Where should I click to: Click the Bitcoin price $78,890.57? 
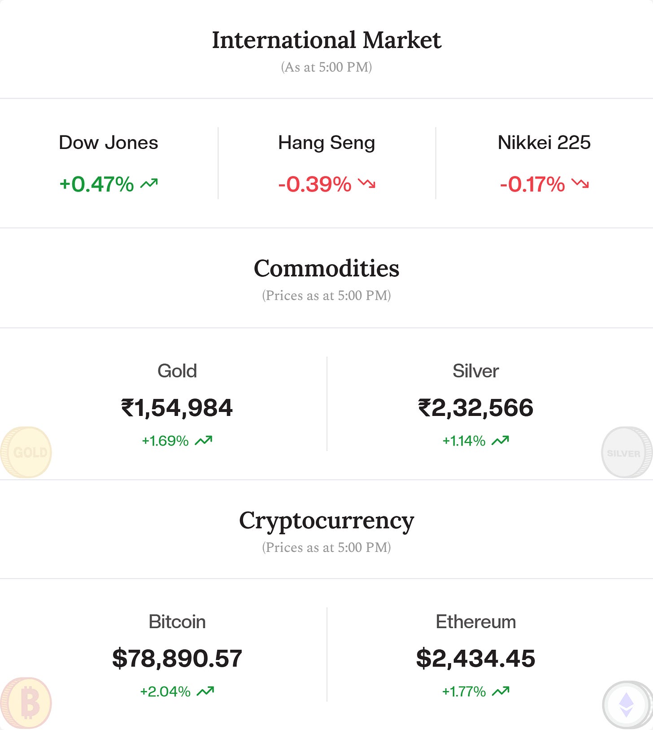[x=177, y=659]
